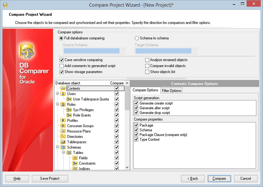Click scroll down arrow in object list
The width and height of the screenshot is (263, 187).
127,168
